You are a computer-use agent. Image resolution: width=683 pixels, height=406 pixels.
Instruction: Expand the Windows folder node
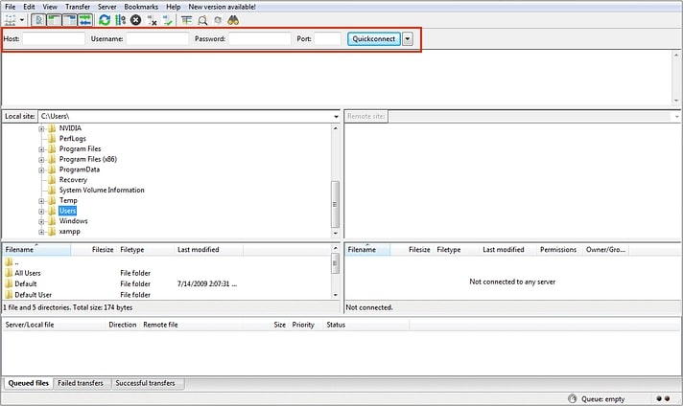pyautogui.click(x=41, y=222)
